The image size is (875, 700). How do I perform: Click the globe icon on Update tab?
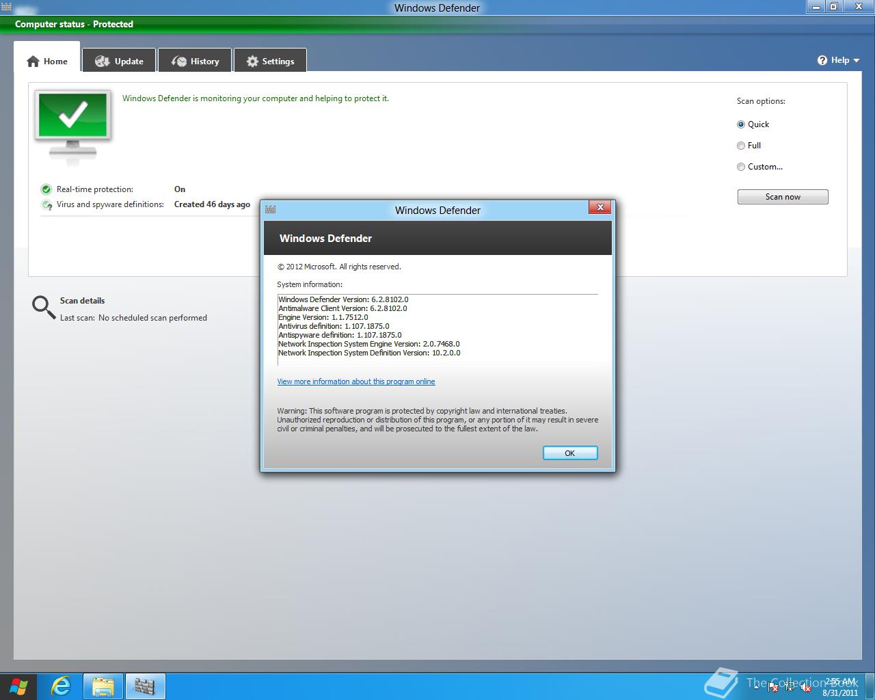point(103,62)
